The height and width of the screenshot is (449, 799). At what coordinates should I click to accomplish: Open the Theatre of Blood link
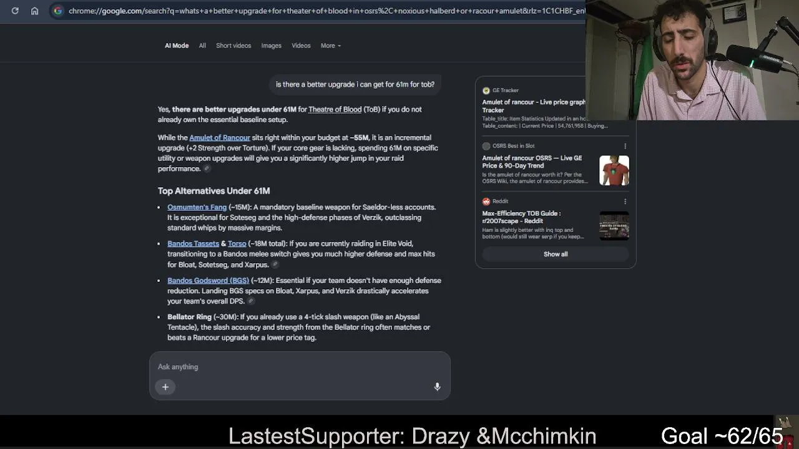[335, 109]
